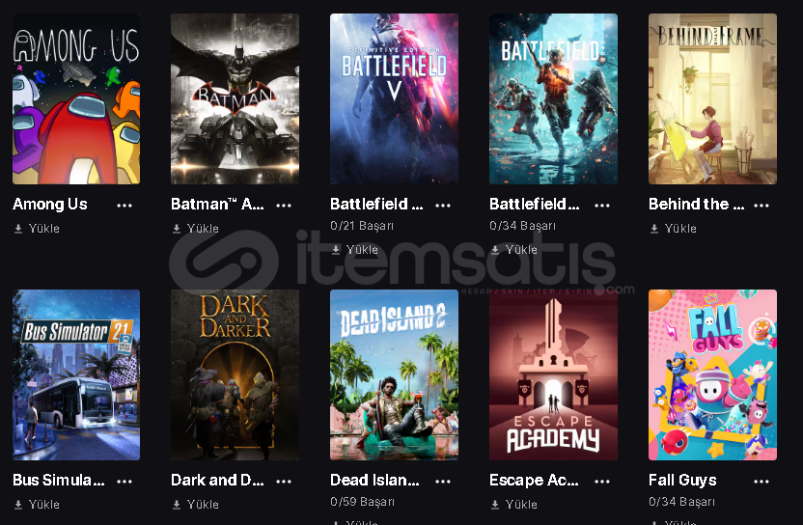Click Yükle under Behind the Frame

point(674,229)
